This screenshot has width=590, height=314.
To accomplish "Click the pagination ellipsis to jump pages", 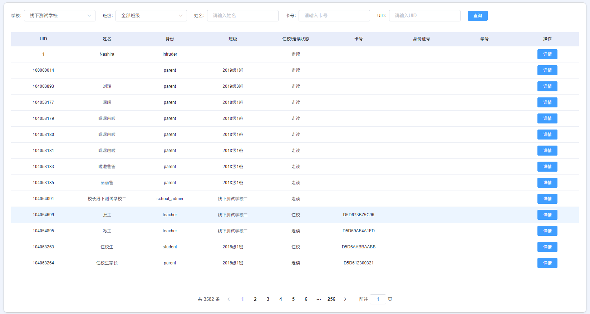I will [x=319, y=299].
